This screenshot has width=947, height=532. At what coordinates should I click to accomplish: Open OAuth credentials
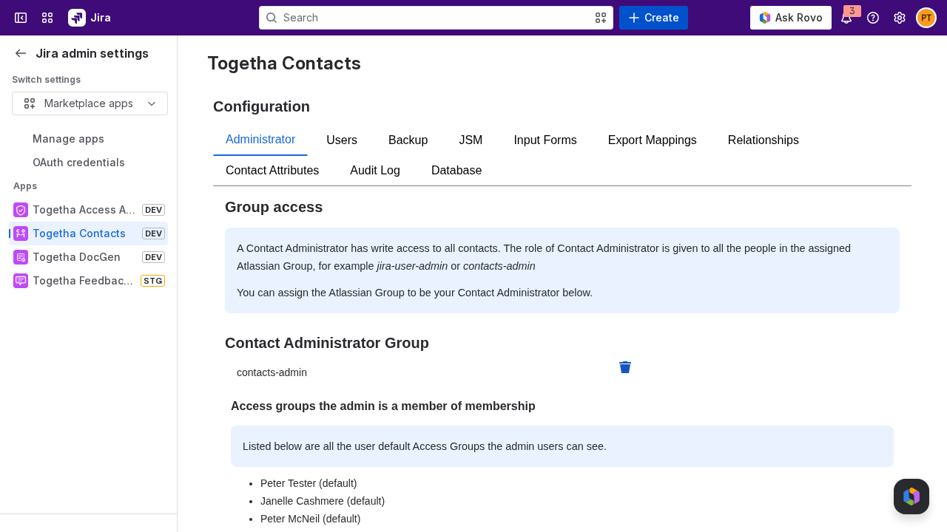pos(78,163)
